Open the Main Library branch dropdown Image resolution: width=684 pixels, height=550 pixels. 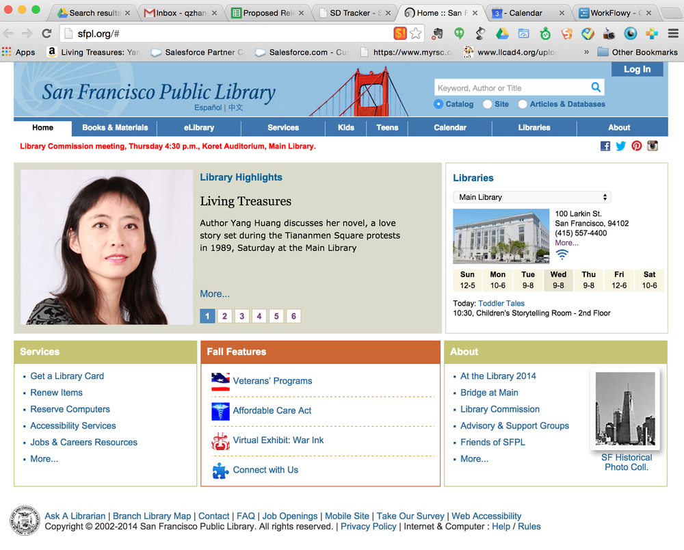click(532, 197)
